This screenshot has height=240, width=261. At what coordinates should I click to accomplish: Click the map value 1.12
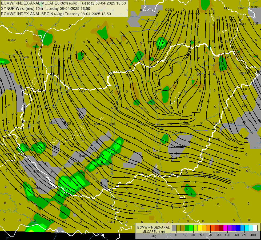coord(97,157)
